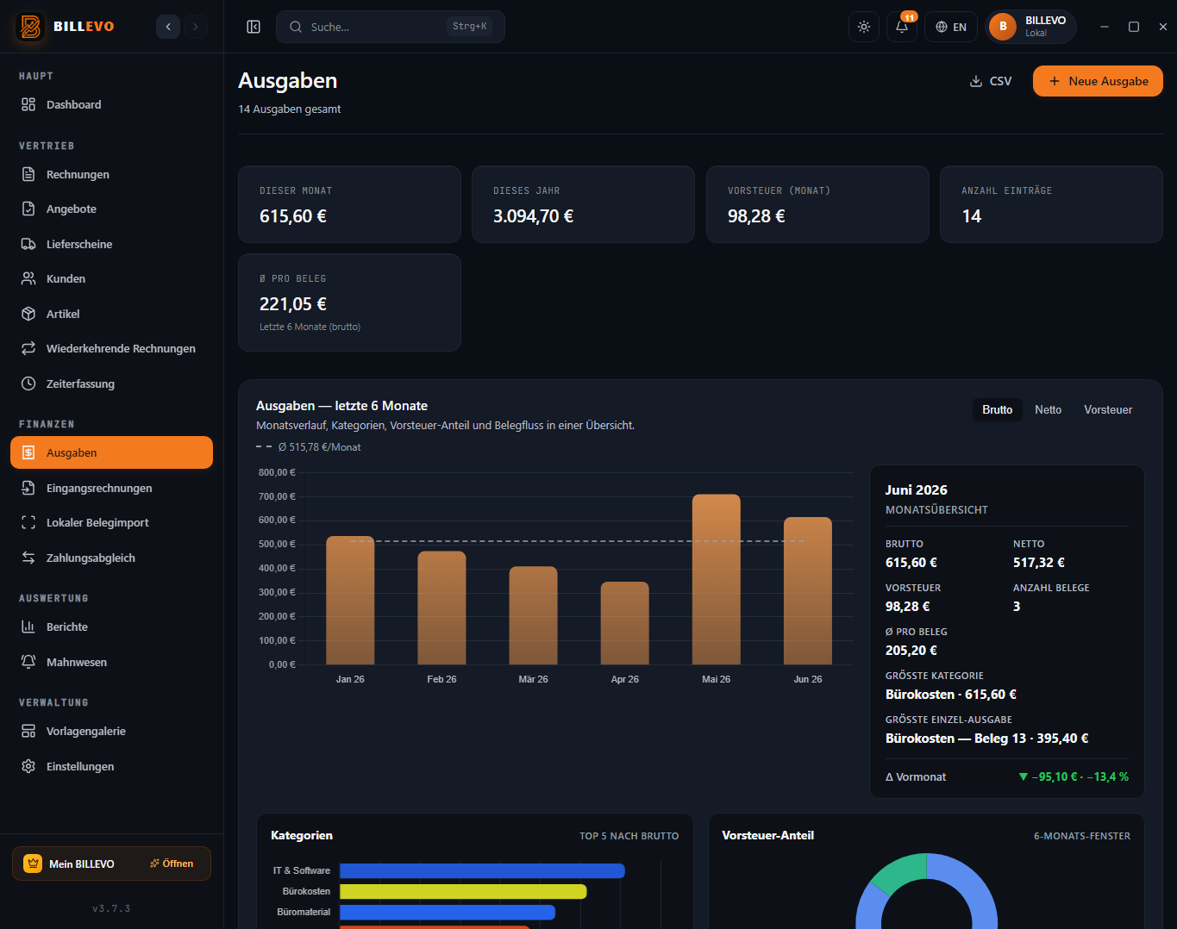
Task: Toggle light theme sun icon
Action: point(864,27)
